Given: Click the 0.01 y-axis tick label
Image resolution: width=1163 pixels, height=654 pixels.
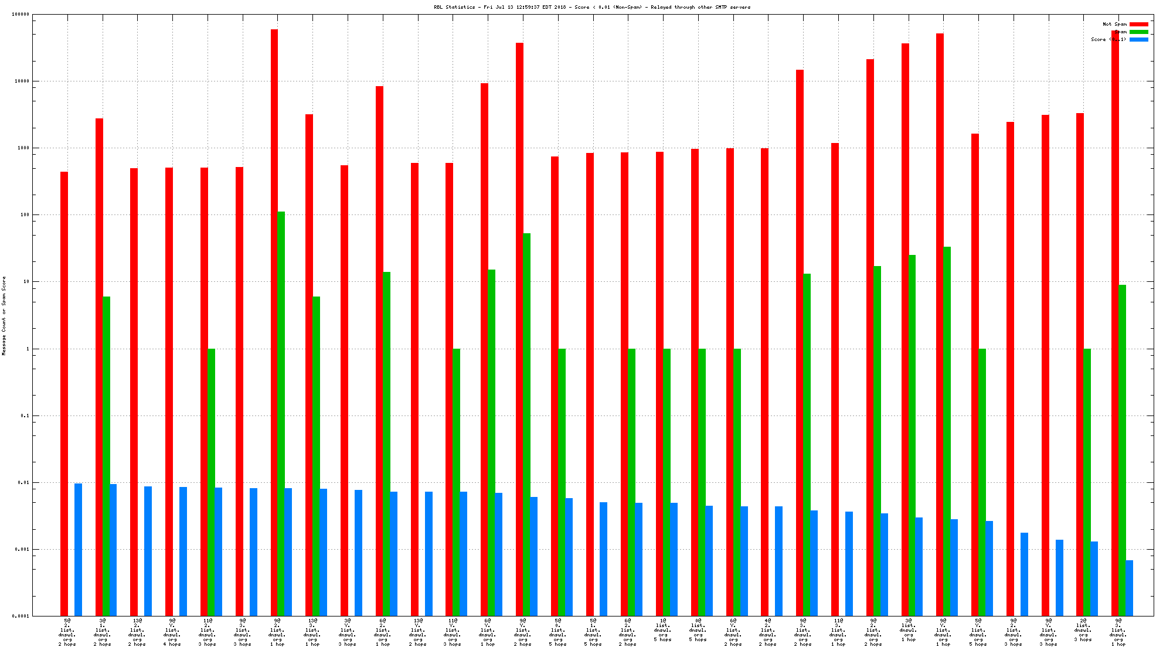Looking at the screenshot, I should click(23, 482).
